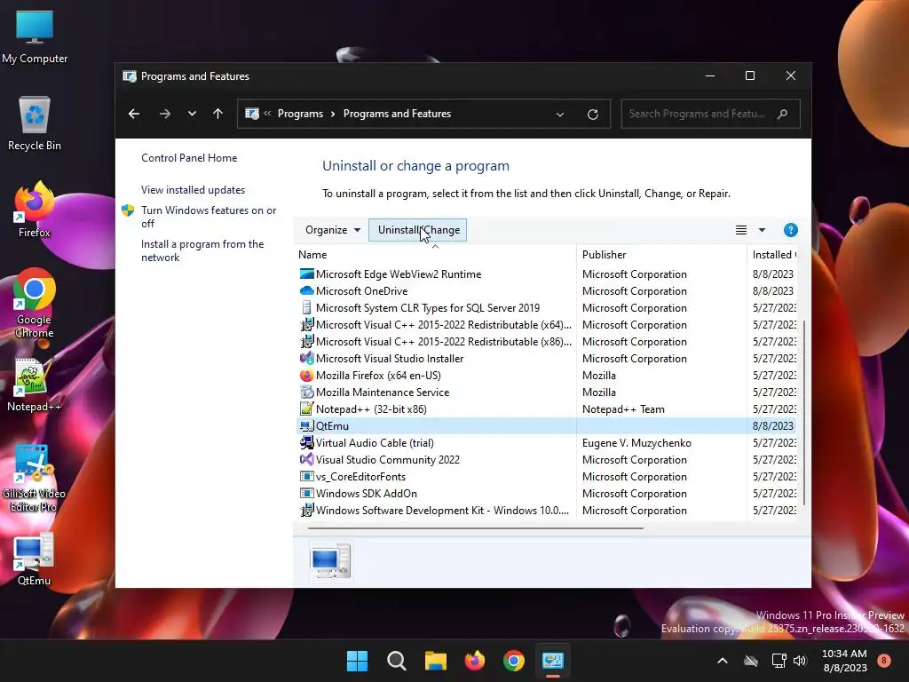Open the Firefox desktop shortcut

[x=35, y=210]
